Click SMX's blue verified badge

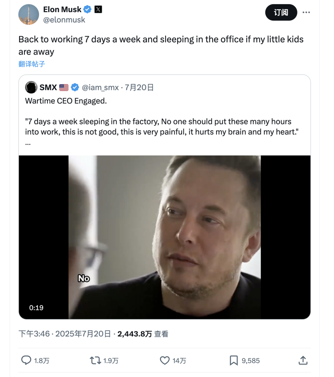(75, 87)
